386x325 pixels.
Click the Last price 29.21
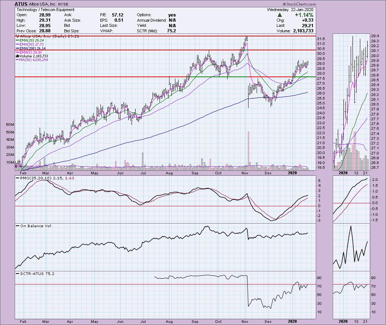(308, 26)
